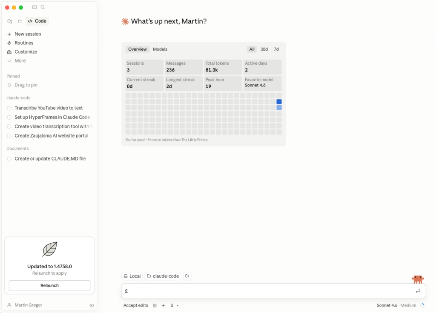Start a New session
The height and width of the screenshot is (313, 436).
tap(28, 34)
